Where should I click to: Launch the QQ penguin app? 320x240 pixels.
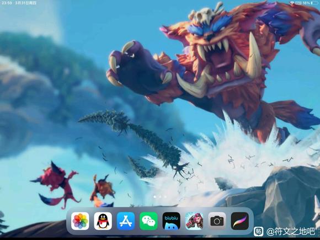click(x=103, y=221)
